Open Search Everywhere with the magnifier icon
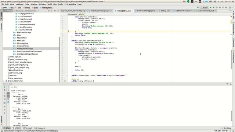235x132 pixels. [234, 7]
